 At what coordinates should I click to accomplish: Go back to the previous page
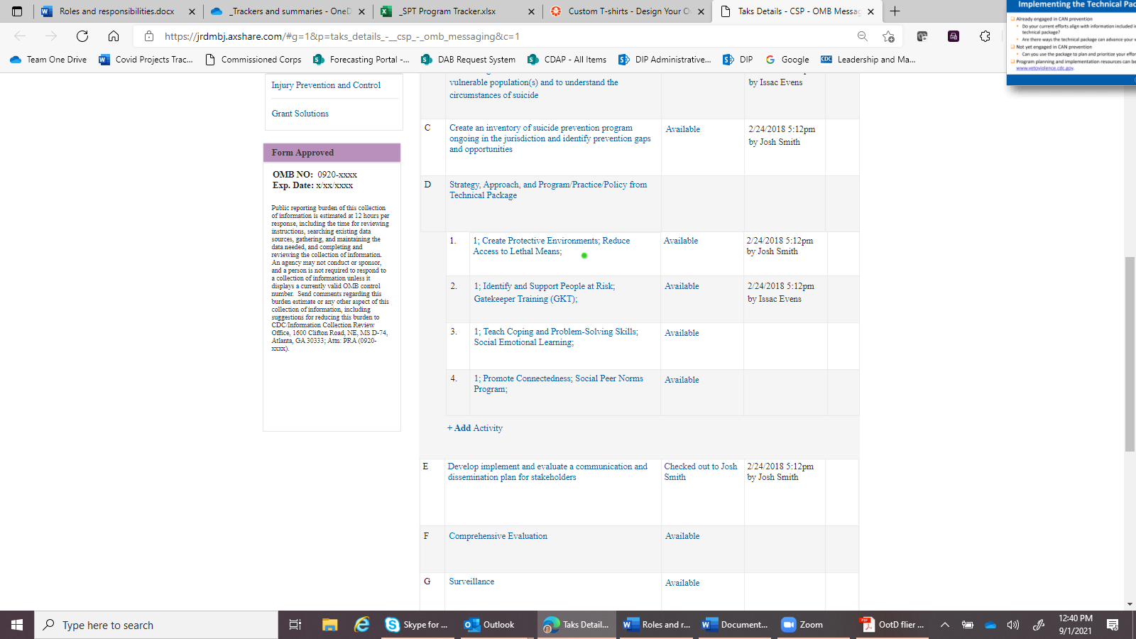(x=20, y=36)
